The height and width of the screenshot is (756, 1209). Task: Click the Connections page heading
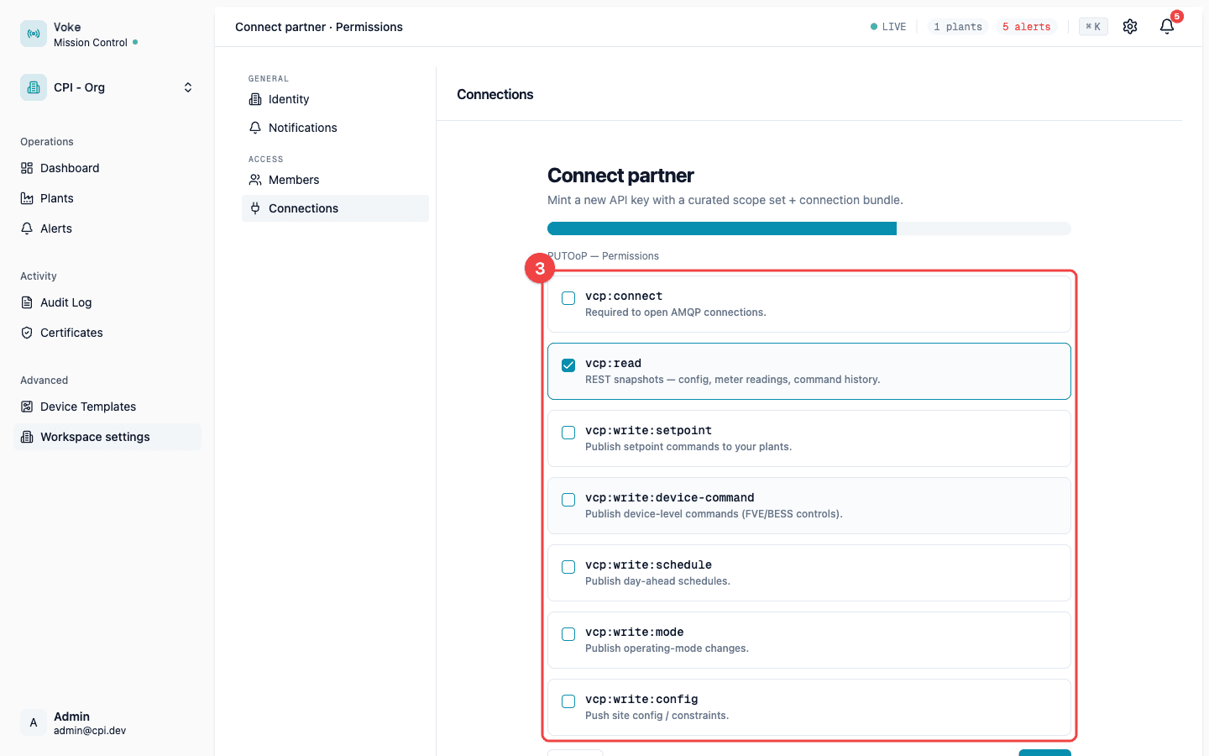(495, 94)
